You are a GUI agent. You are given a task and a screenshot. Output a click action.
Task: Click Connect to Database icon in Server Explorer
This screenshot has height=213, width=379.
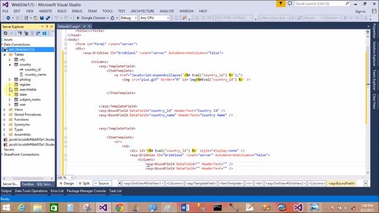point(20,33)
